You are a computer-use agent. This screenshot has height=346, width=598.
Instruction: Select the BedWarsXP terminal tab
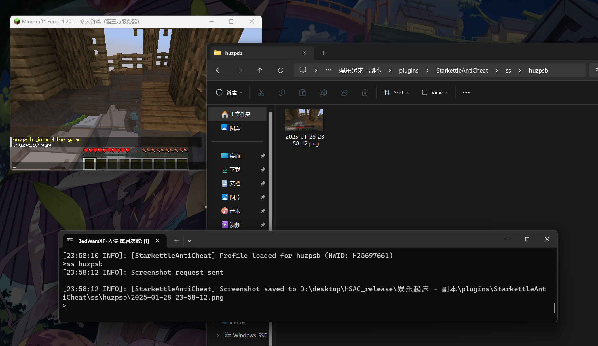[x=114, y=241]
